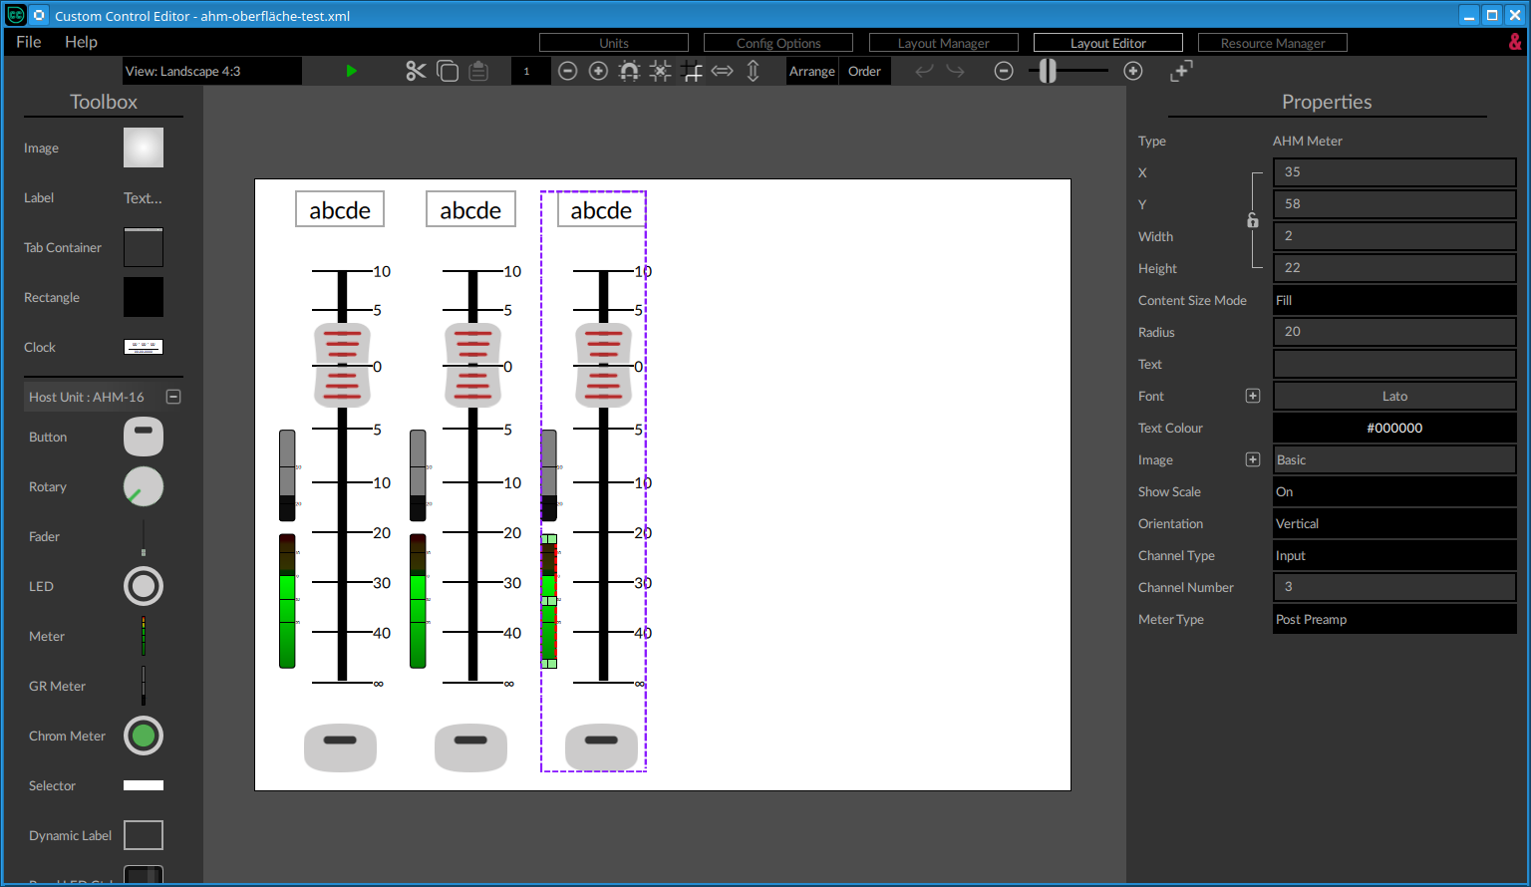Click the horizontal stretch arrows icon
The width and height of the screenshot is (1531, 887).
point(723,71)
